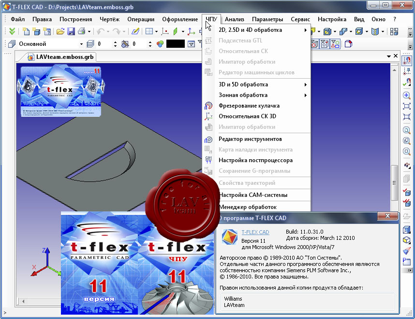This screenshot has width=415, height=319.
Task: Toggle the red checkmark cube icon
Action: coord(406,192)
